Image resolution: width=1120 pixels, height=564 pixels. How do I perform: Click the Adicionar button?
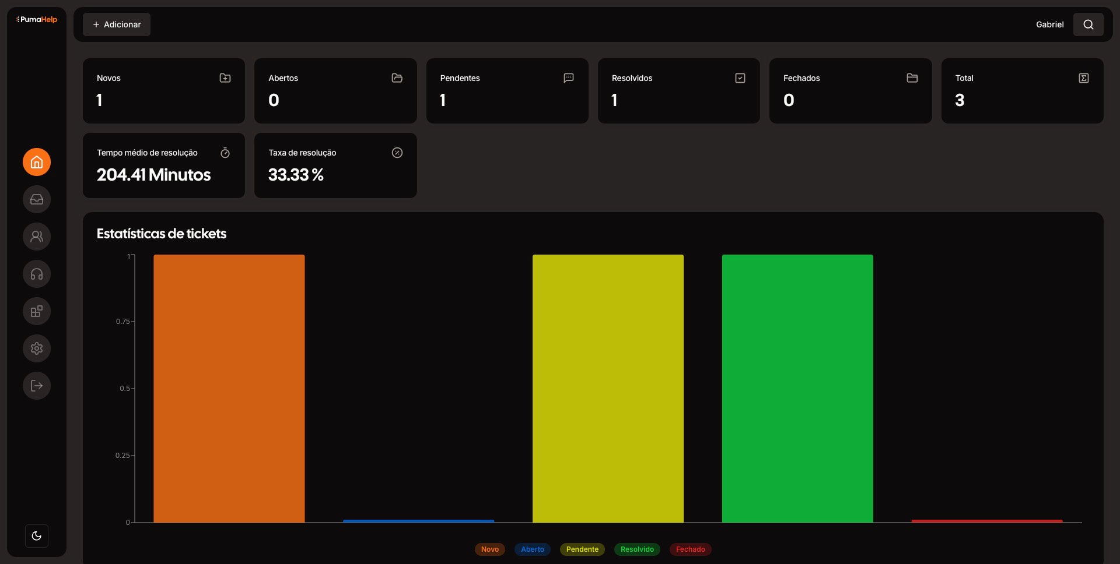tap(117, 24)
